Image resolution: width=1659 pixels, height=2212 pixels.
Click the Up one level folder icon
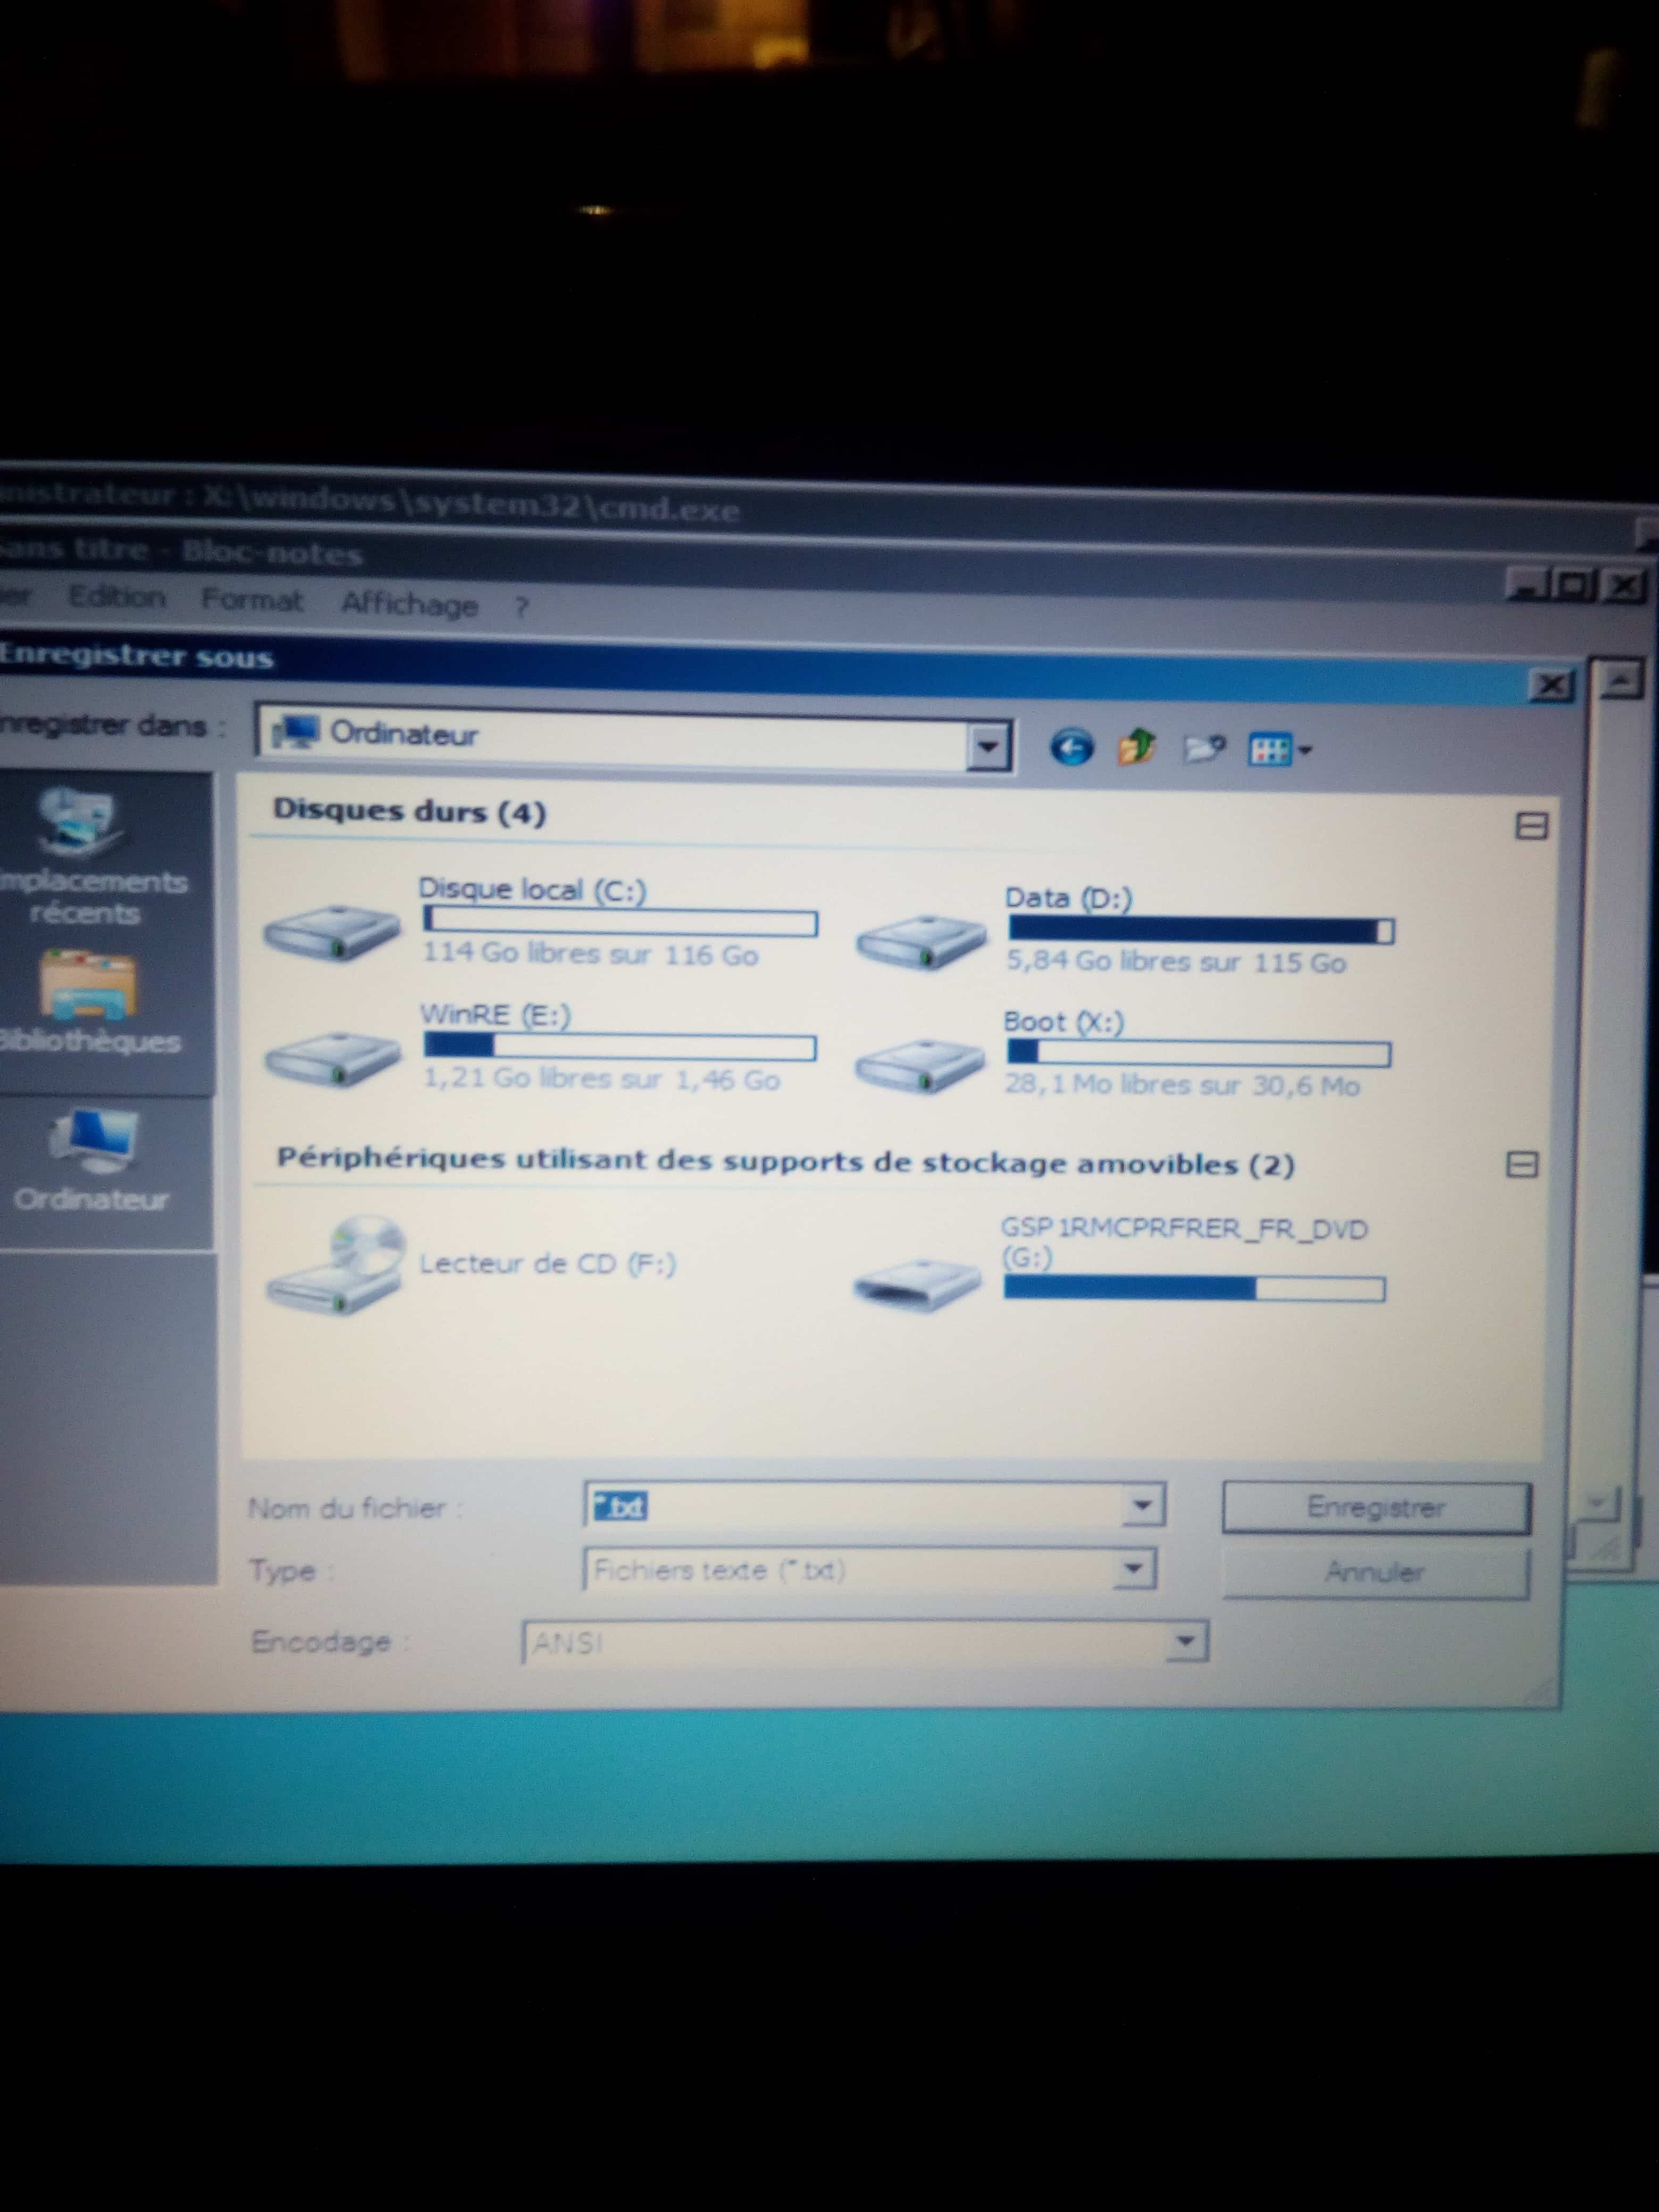click(x=1137, y=747)
